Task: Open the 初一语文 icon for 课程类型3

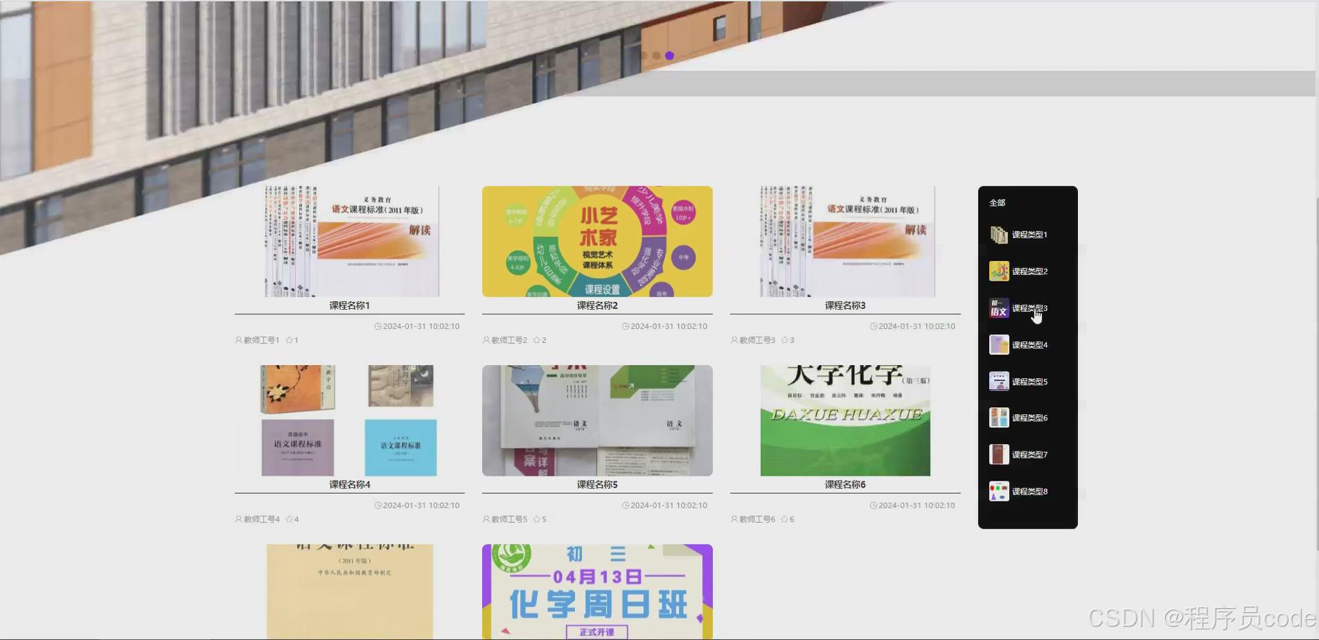Action: click(998, 308)
